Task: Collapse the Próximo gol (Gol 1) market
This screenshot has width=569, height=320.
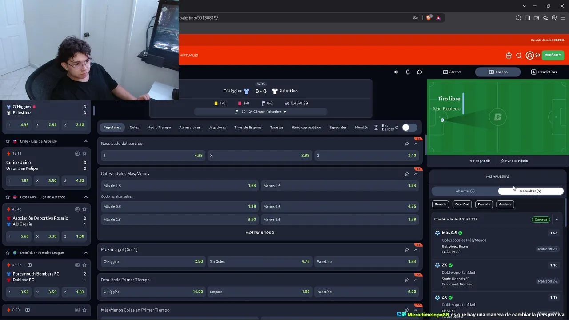Action: point(416,250)
